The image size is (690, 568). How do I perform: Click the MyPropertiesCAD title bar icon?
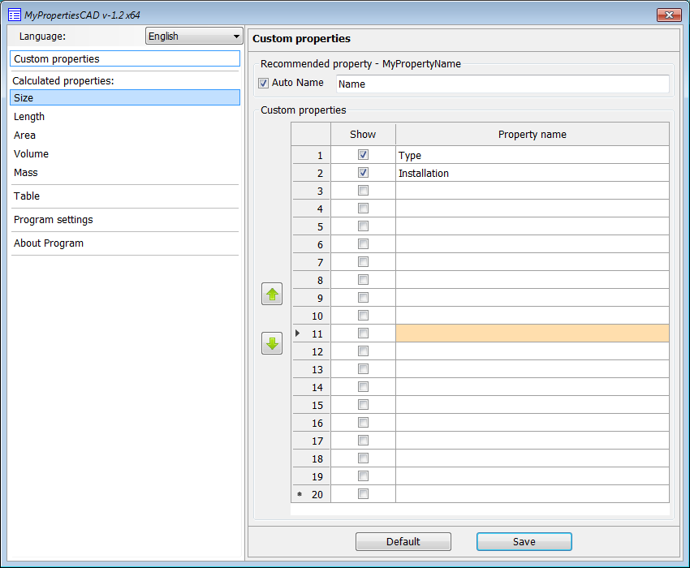(15, 15)
